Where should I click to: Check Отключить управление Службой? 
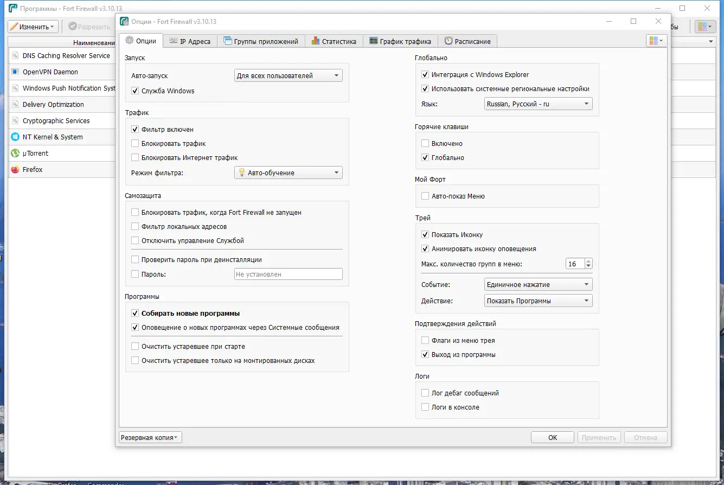point(135,241)
